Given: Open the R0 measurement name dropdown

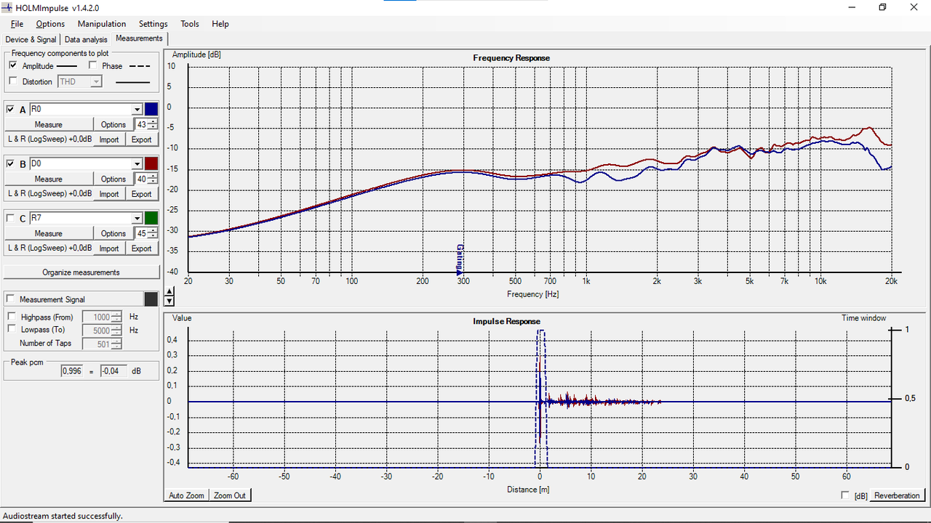Looking at the screenshot, I should point(137,109).
